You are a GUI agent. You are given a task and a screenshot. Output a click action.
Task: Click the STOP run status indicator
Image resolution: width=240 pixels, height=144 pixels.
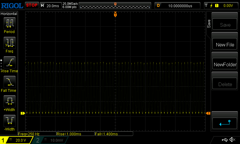click(x=32, y=5)
